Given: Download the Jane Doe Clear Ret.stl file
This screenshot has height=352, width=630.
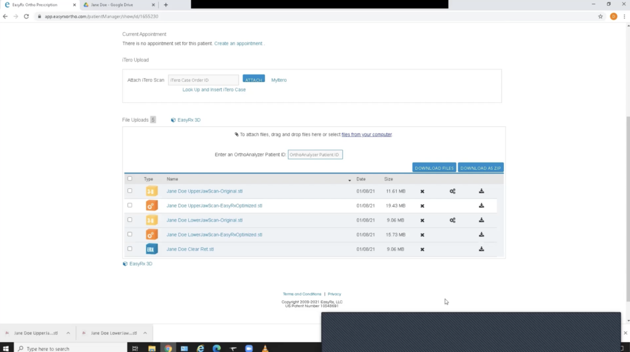Looking at the screenshot, I should [481, 249].
